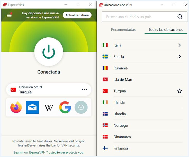189x157 pixels.
Task: Select Rumania in the locations list
Action: pos(142,68)
